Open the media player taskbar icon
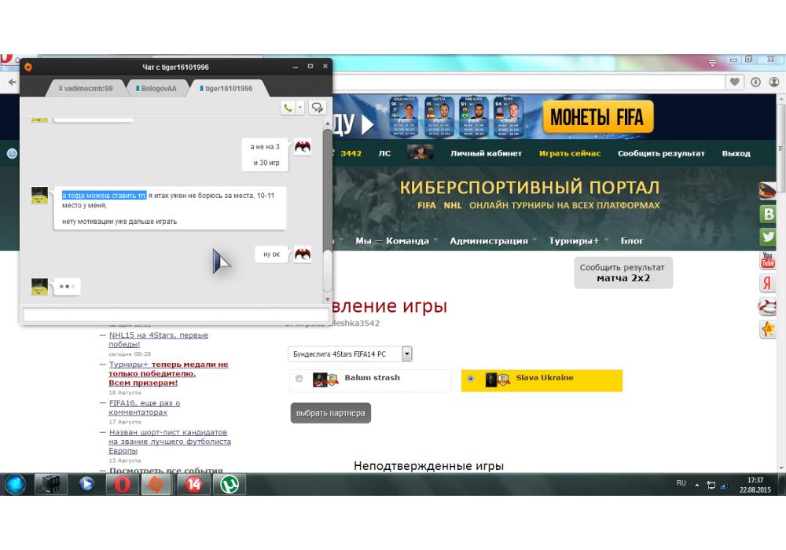Screen dimensions: 786x550 [x=86, y=484]
